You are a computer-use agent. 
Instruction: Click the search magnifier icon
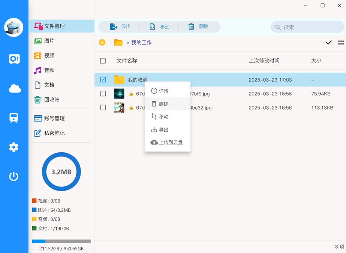(278, 27)
